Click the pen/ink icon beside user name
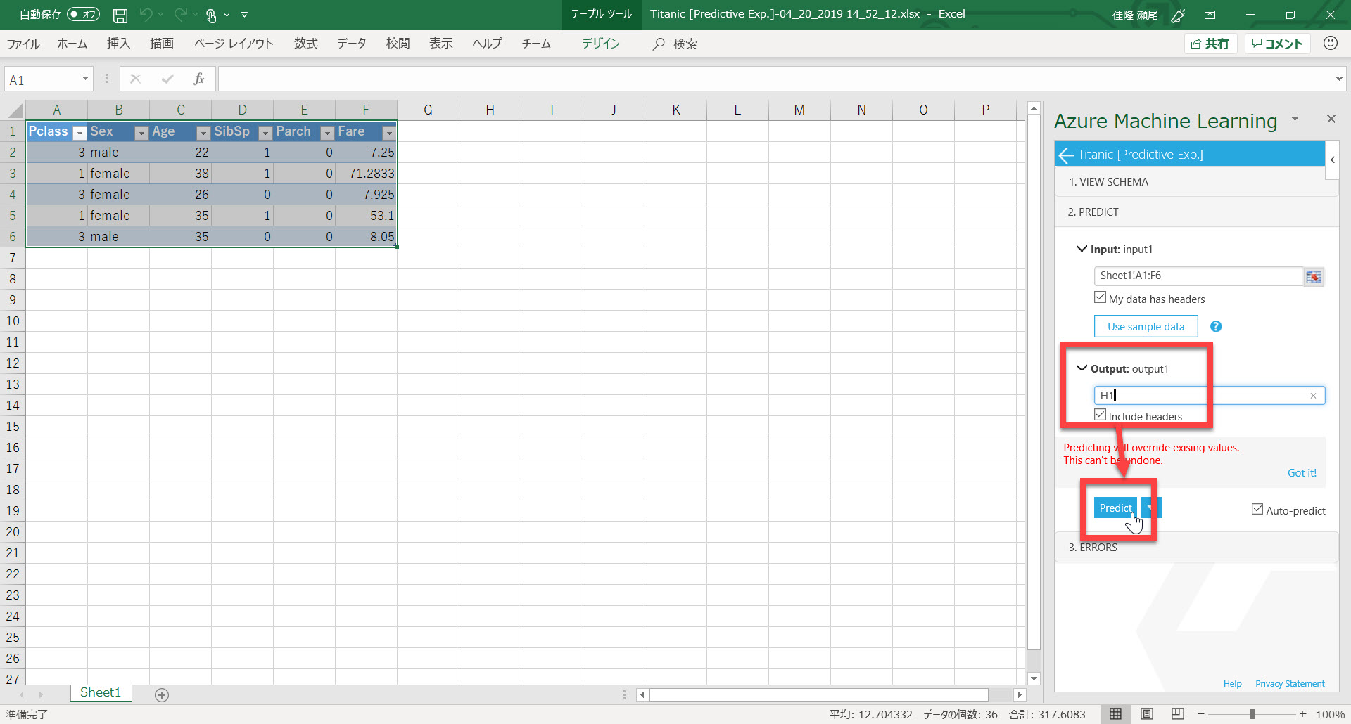This screenshot has width=1351, height=724. pyautogui.click(x=1178, y=15)
